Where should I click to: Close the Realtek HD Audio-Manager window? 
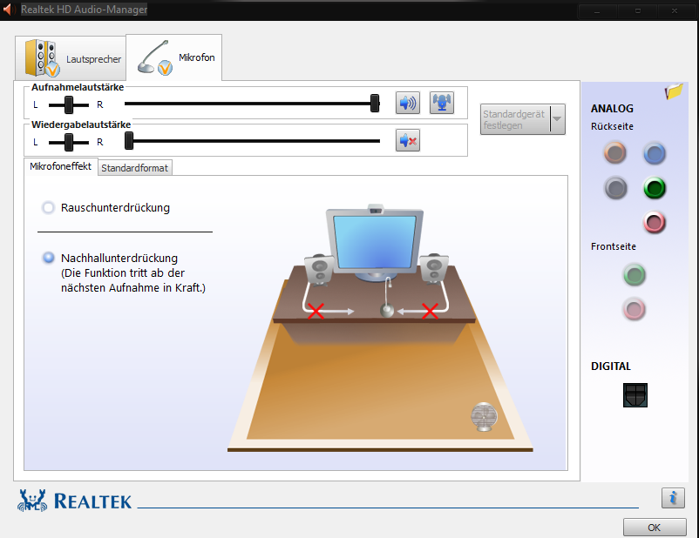675,10
